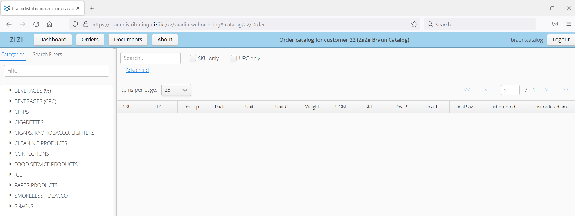Viewport: 575px width, 216px height.
Task: Select the SMOKELESS TOBACCO category
Action: (41, 196)
